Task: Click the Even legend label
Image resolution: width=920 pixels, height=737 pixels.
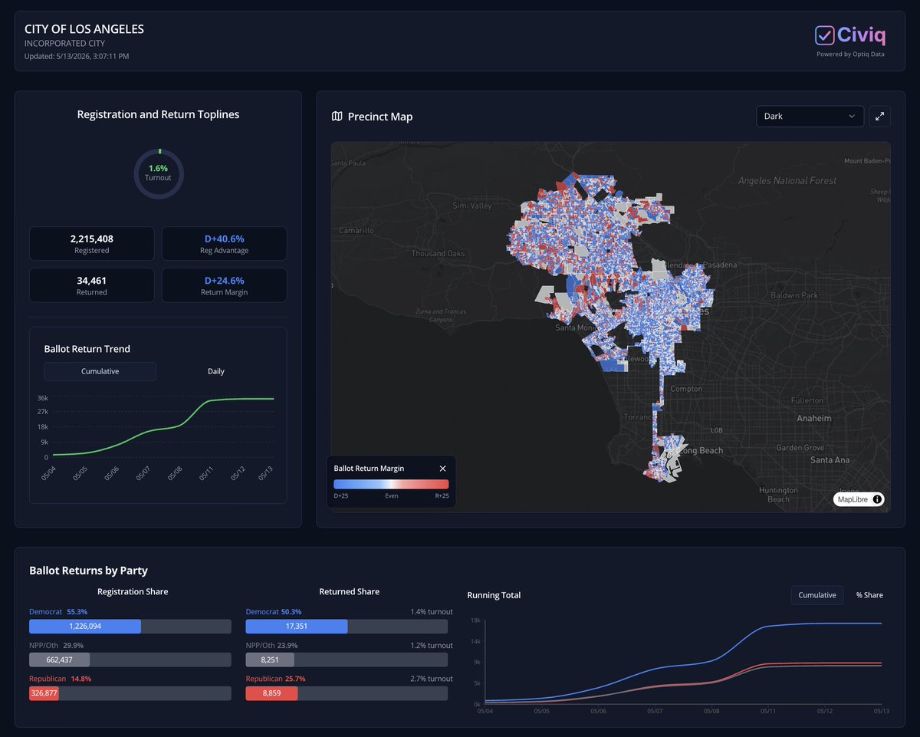Action: (391, 496)
